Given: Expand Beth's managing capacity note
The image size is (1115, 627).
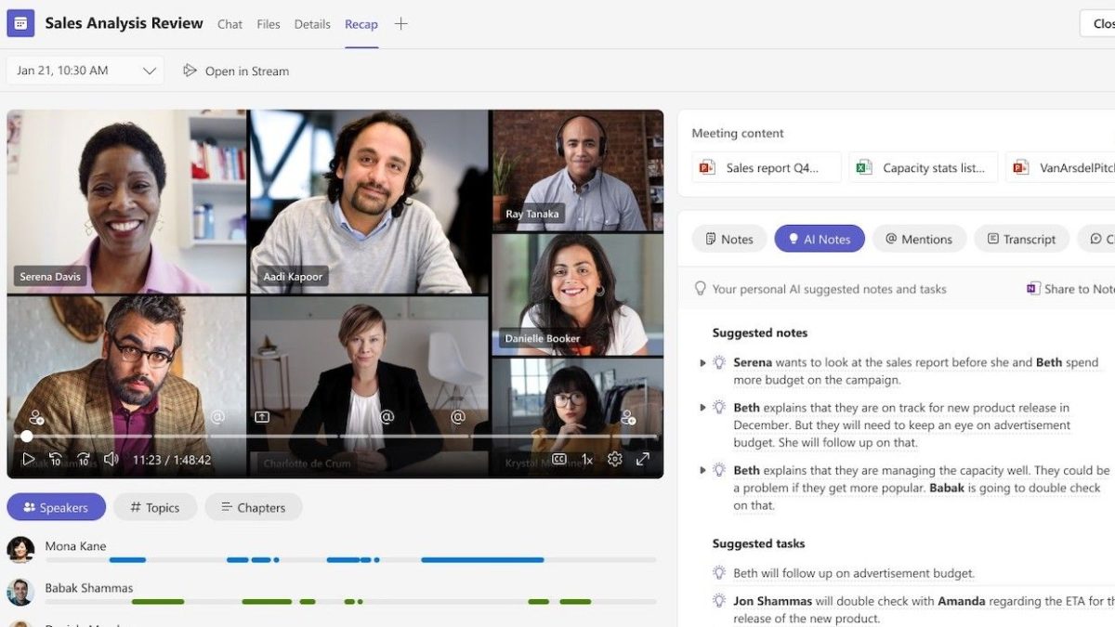Looking at the screenshot, I should coord(702,470).
